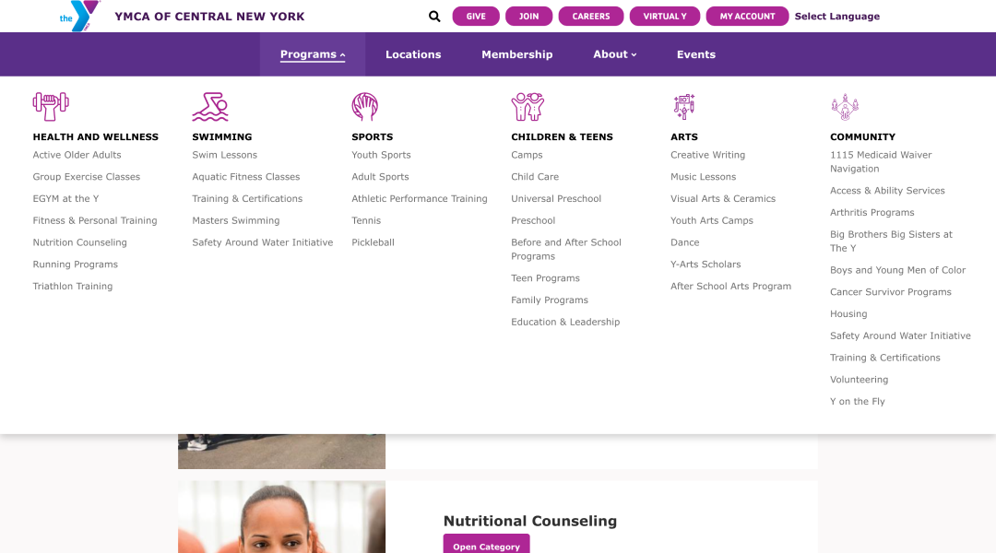Screen dimensions: 996x553
Task: Expand the About dropdown
Action: tap(615, 54)
